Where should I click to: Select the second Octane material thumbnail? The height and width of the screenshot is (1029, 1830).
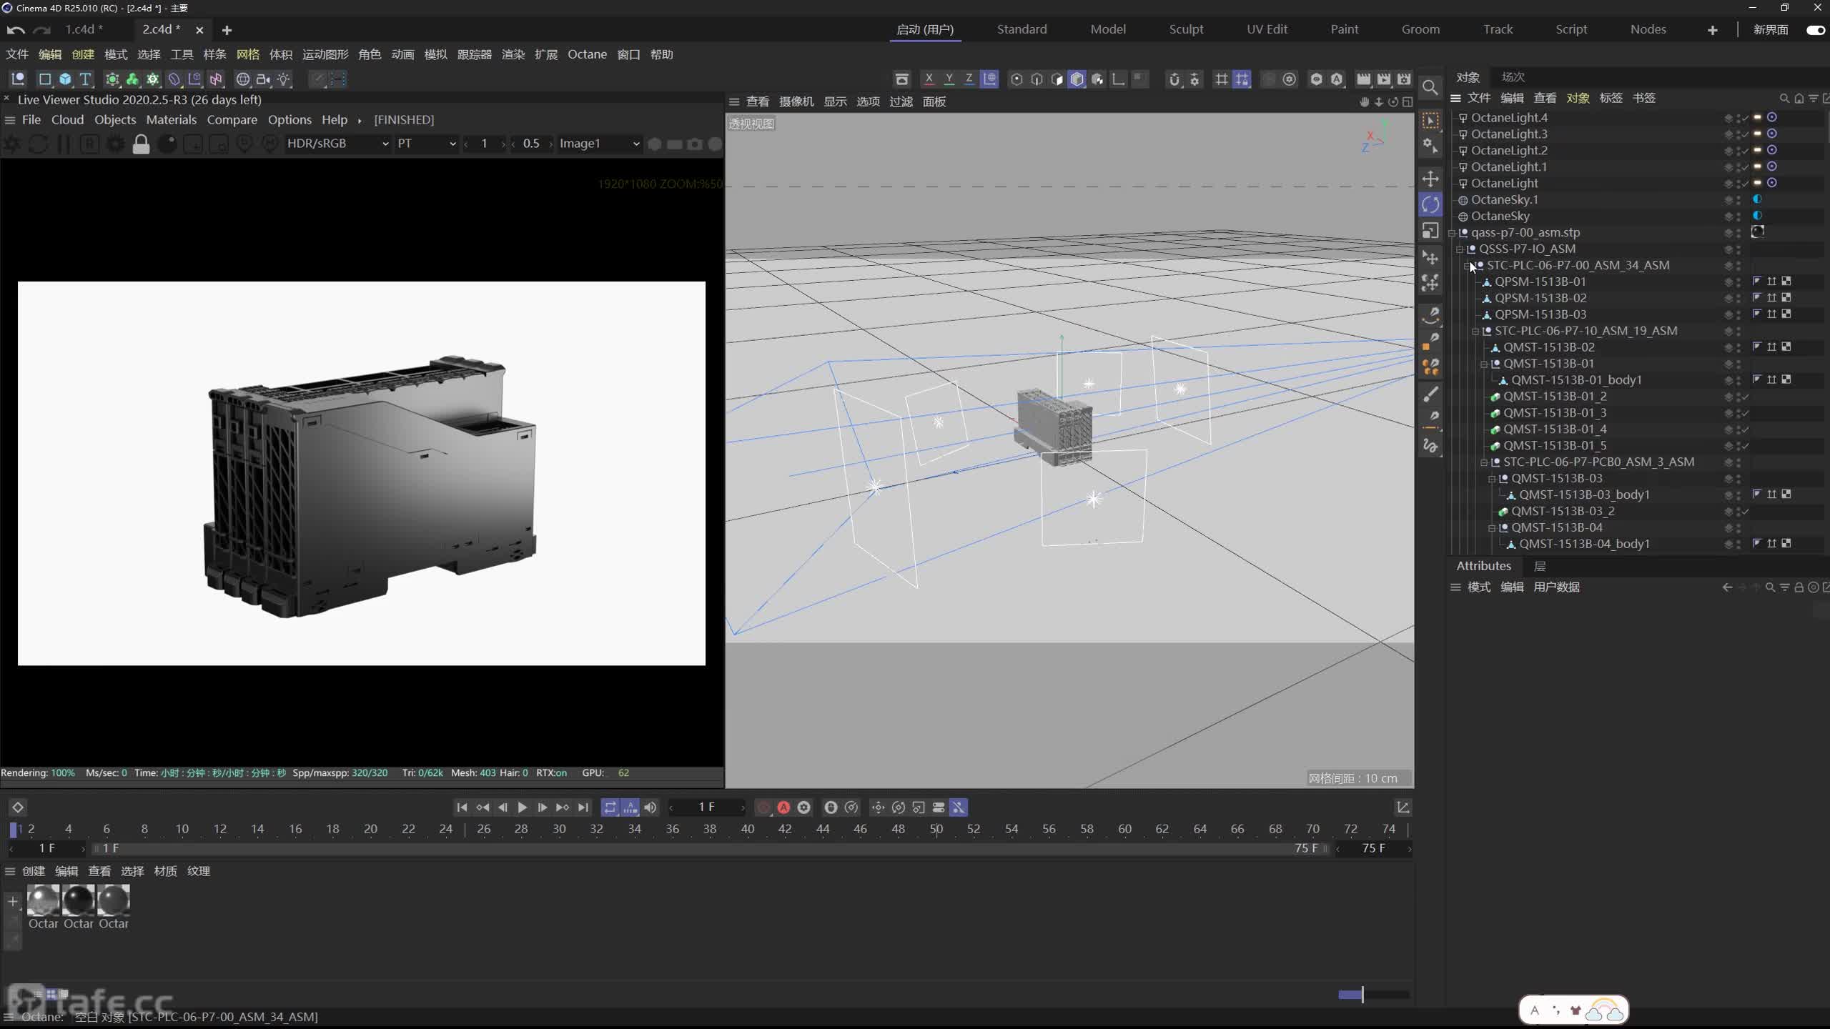pos(78,900)
